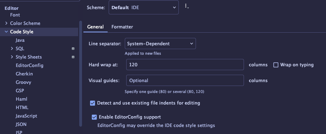Click the 'Visual guides:' label

pos(104,81)
